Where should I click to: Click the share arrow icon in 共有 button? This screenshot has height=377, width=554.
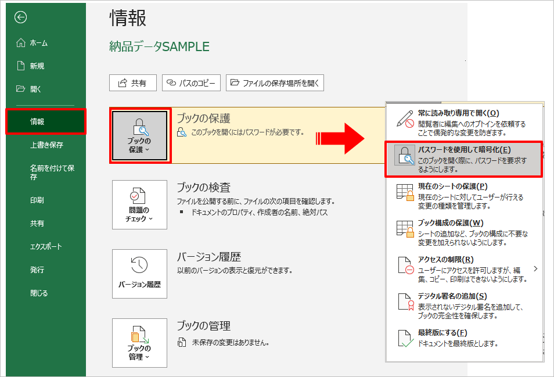(x=123, y=83)
